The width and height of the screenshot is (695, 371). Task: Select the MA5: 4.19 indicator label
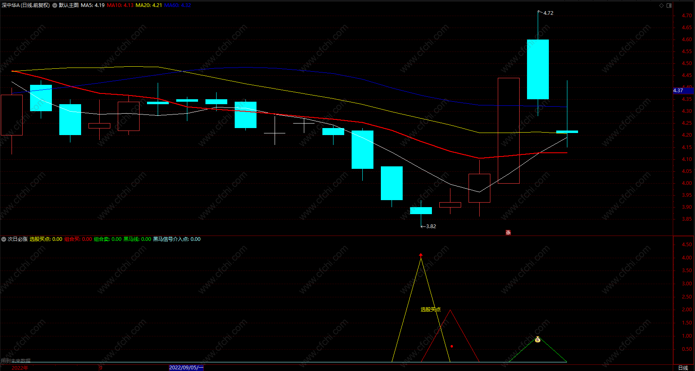pos(93,5)
